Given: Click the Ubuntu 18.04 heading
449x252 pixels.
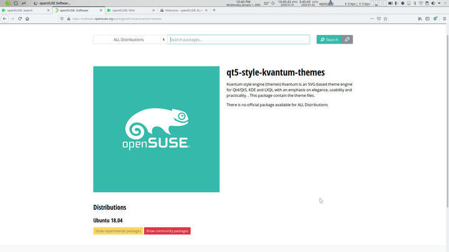Looking at the screenshot, I should pyautogui.click(x=108, y=220).
